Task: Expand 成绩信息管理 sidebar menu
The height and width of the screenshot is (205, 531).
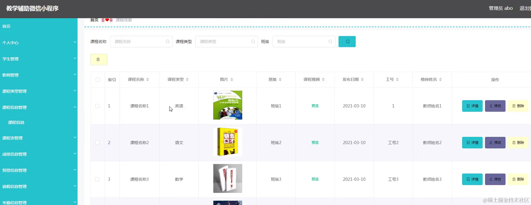Action: click(39, 154)
